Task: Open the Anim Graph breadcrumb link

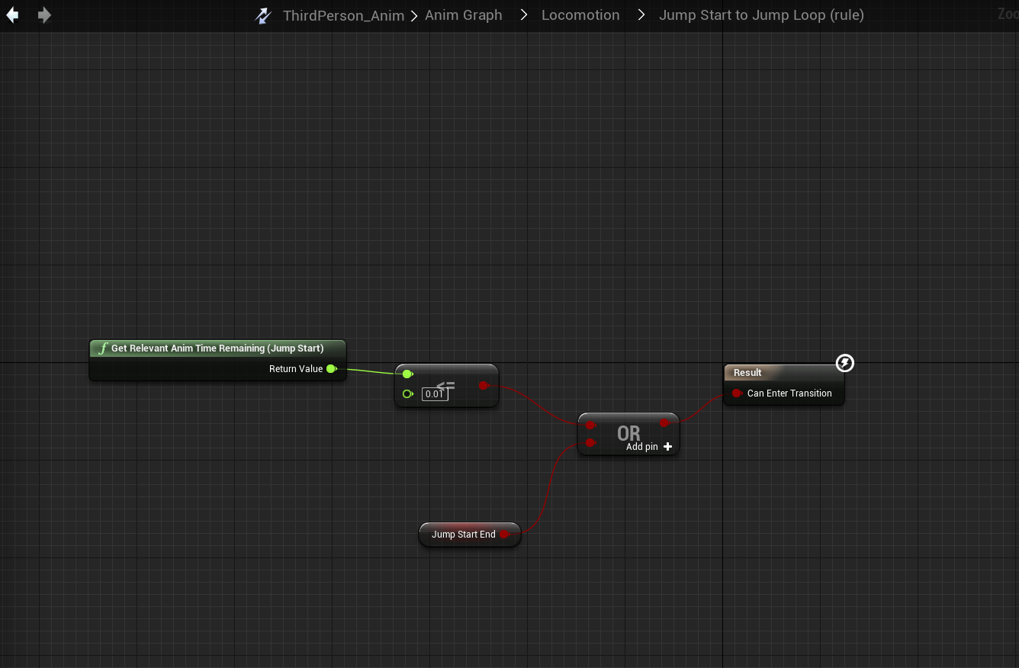Action: tap(463, 15)
